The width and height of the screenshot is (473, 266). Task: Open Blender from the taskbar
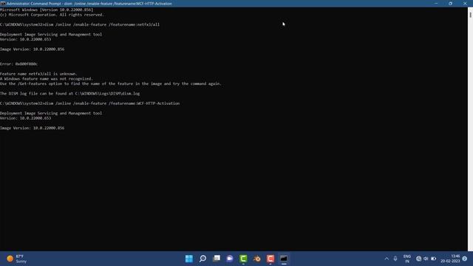(x=257, y=259)
